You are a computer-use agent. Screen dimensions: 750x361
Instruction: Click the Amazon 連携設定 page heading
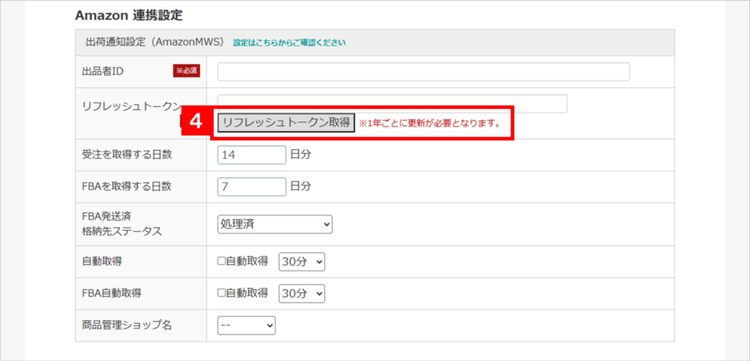pyautogui.click(x=128, y=15)
